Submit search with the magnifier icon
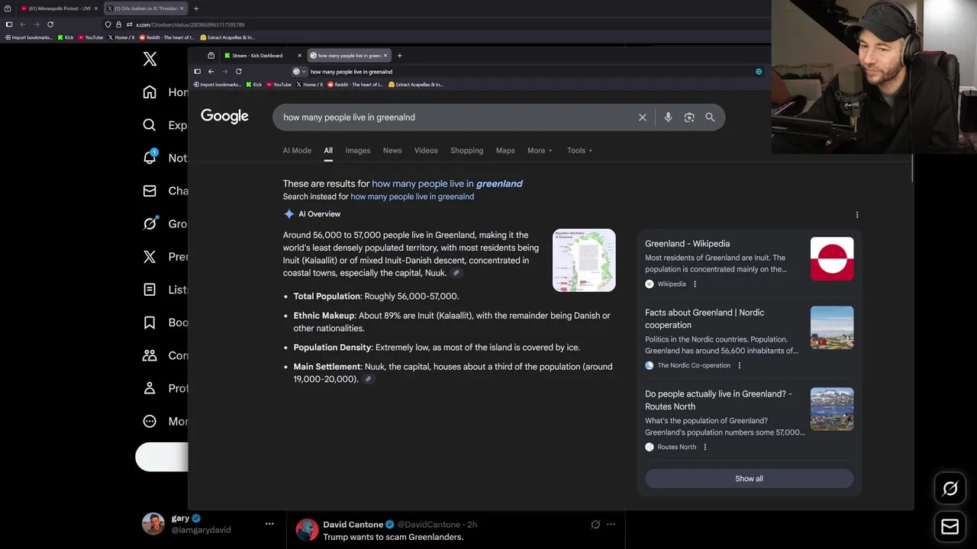This screenshot has width=977, height=549. click(710, 117)
